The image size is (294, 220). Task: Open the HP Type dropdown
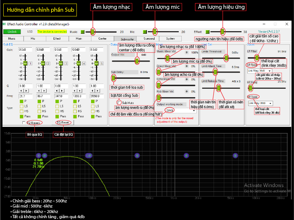(261, 103)
